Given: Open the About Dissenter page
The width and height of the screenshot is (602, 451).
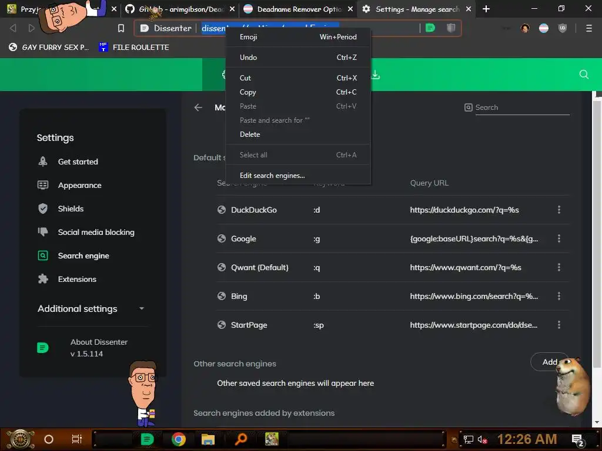Looking at the screenshot, I should pyautogui.click(x=99, y=348).
